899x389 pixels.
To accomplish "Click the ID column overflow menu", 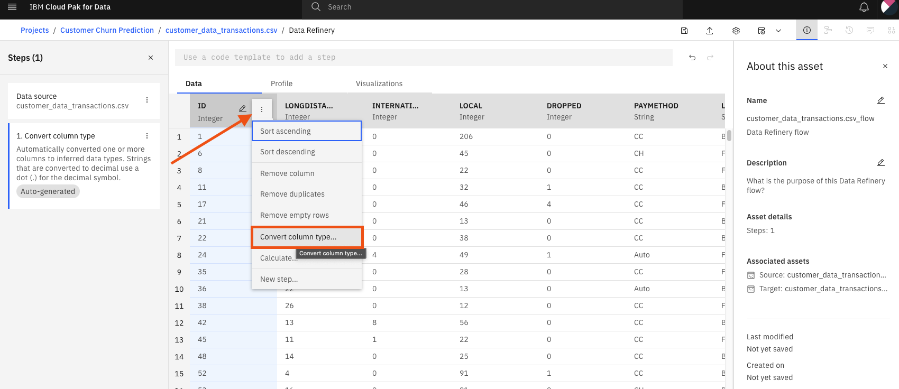I will tap(262, 109).
